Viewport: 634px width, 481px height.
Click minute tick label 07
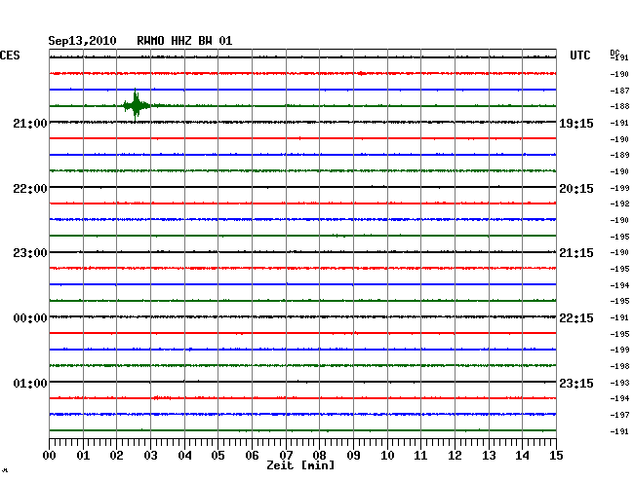pyautogui.click(x=286, y=456)
